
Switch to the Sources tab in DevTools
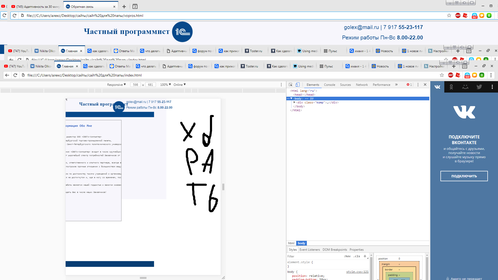tap(345, 85)
